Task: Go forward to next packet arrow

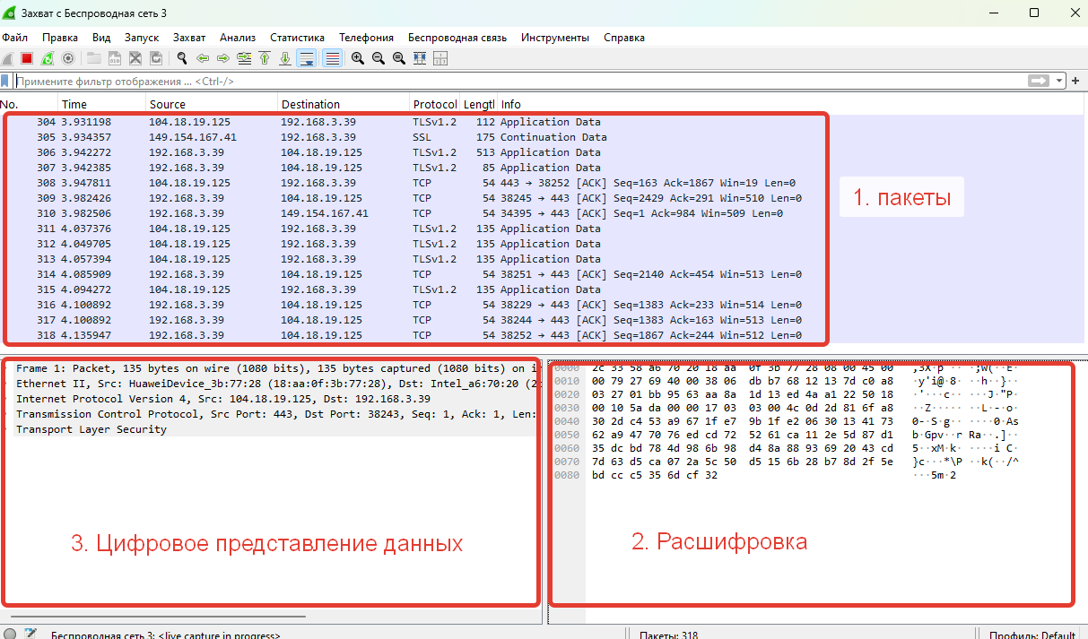Action: (223, 58)
